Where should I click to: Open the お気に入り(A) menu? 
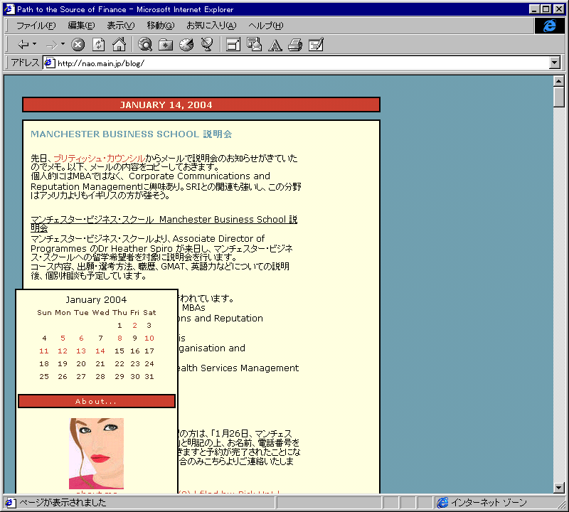click(x=211, y=26)
